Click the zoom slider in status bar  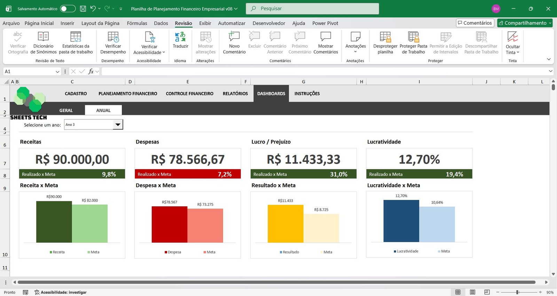(518, 292)
